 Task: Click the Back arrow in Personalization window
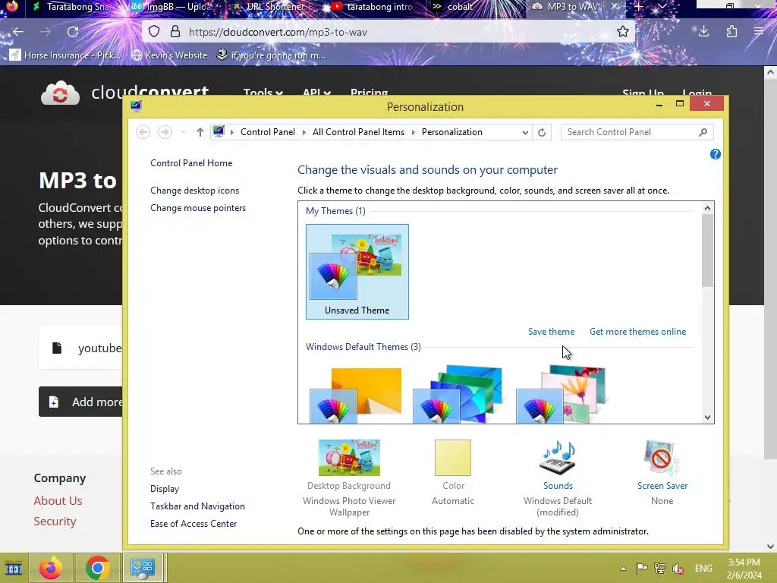pos(143,132)
